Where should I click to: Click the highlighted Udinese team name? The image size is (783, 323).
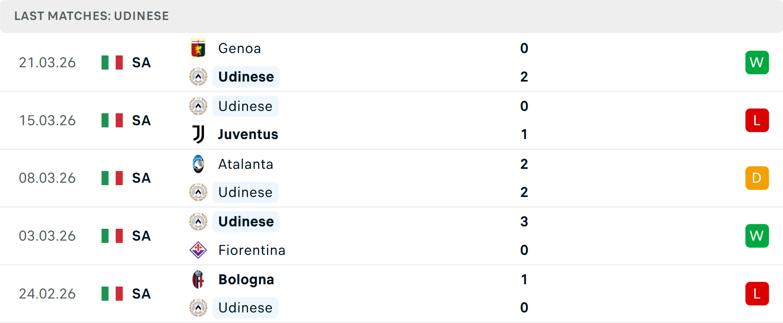pos(246,76)
